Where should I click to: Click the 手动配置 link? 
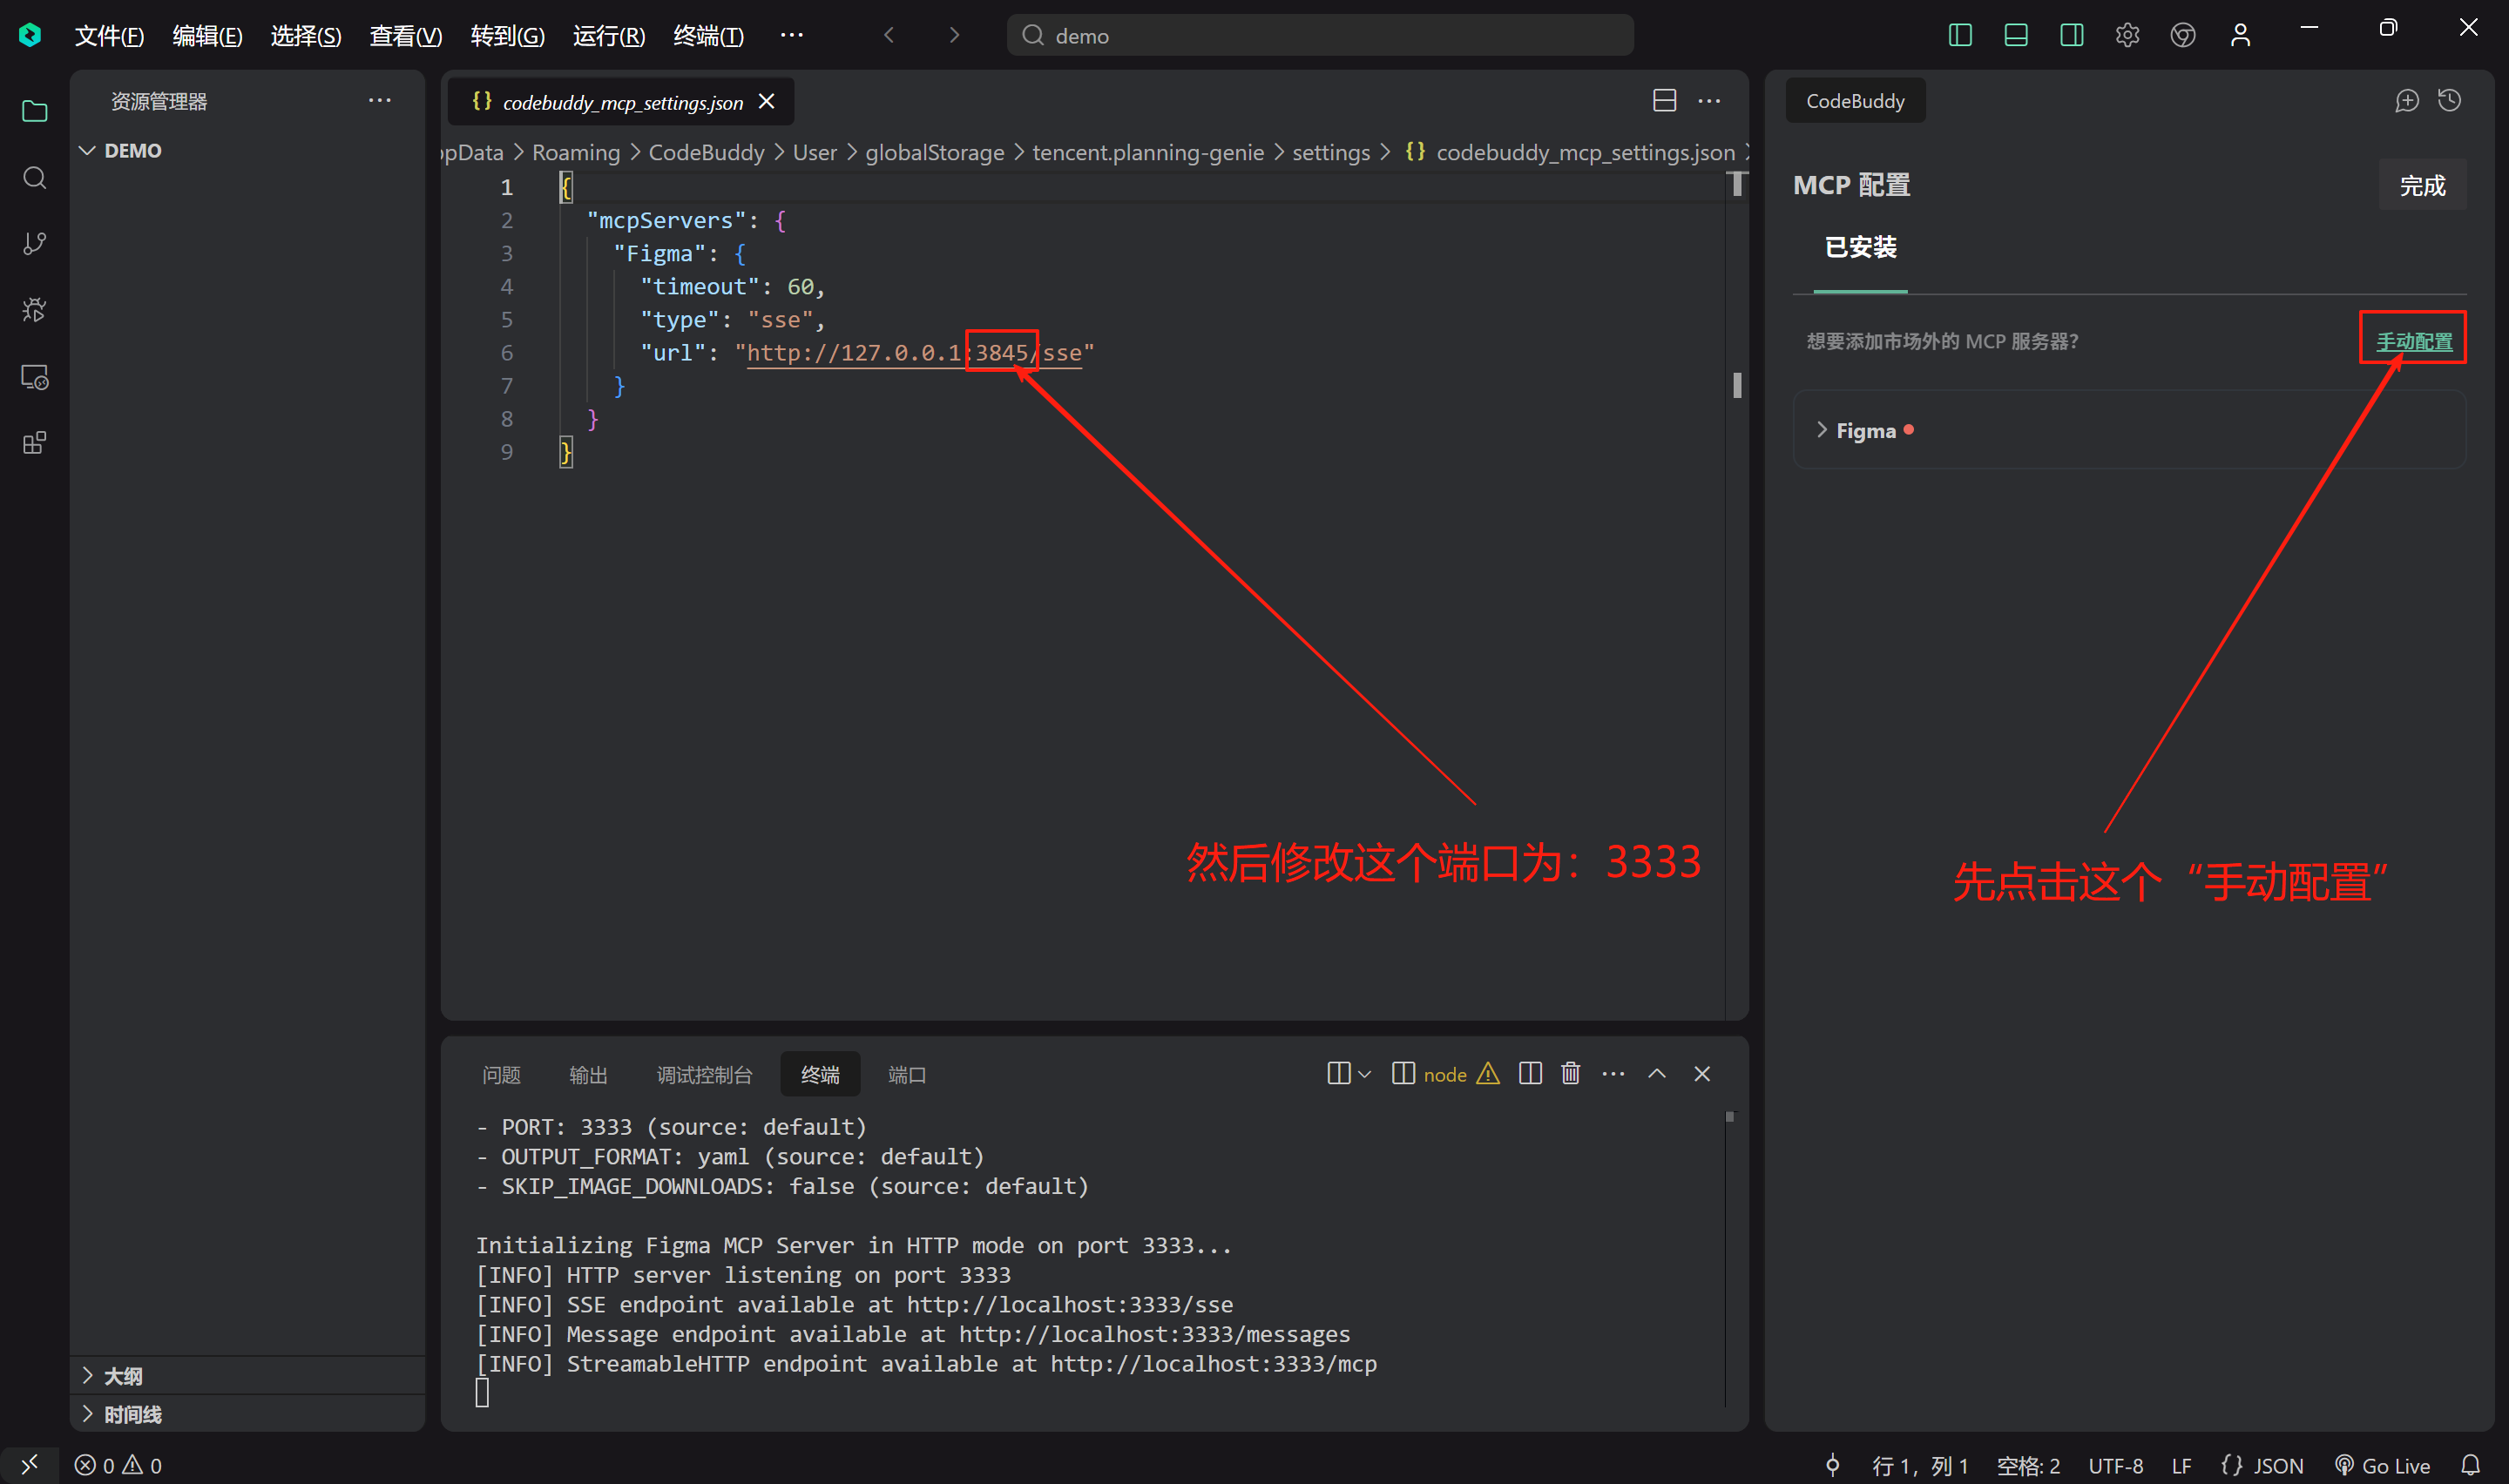pyautogui.click(x=2414, y=341)
